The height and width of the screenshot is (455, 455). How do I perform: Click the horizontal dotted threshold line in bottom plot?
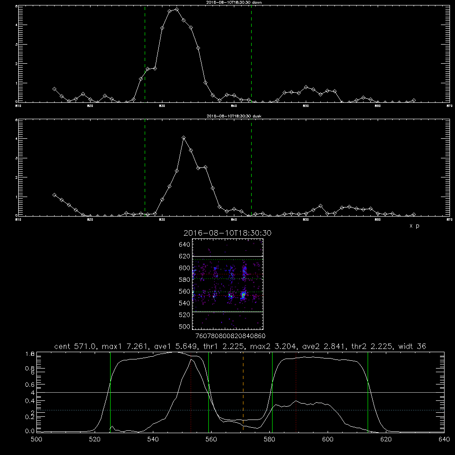coord(240,410)
